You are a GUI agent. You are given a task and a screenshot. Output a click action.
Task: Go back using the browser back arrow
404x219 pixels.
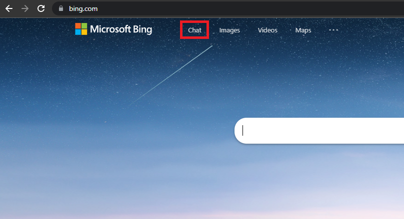9,9
